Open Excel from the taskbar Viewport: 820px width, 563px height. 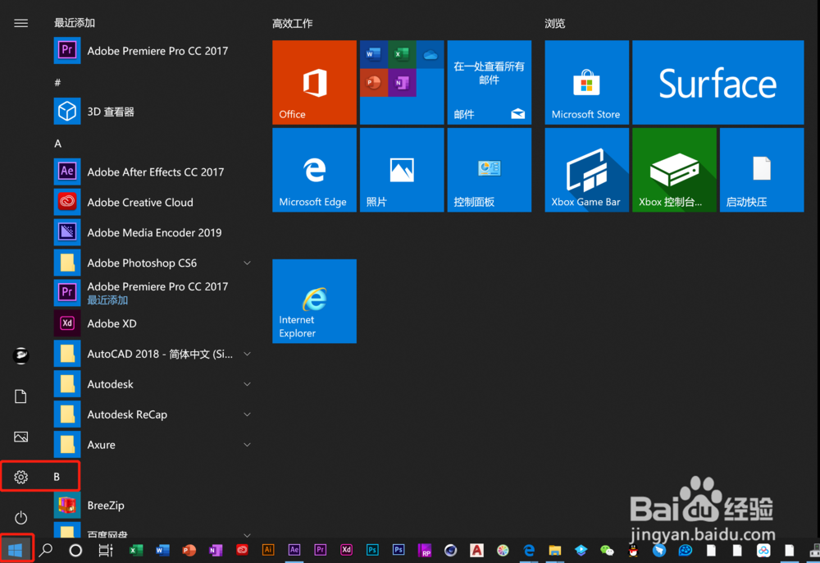136,550
